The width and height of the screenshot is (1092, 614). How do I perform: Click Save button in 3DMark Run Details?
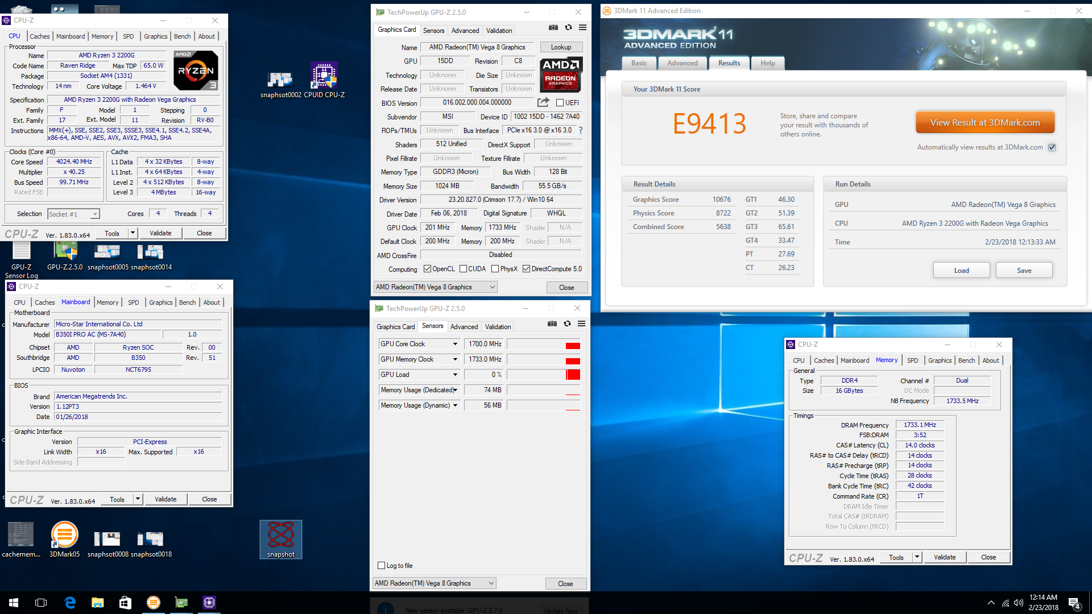[x=1024, y=271]
